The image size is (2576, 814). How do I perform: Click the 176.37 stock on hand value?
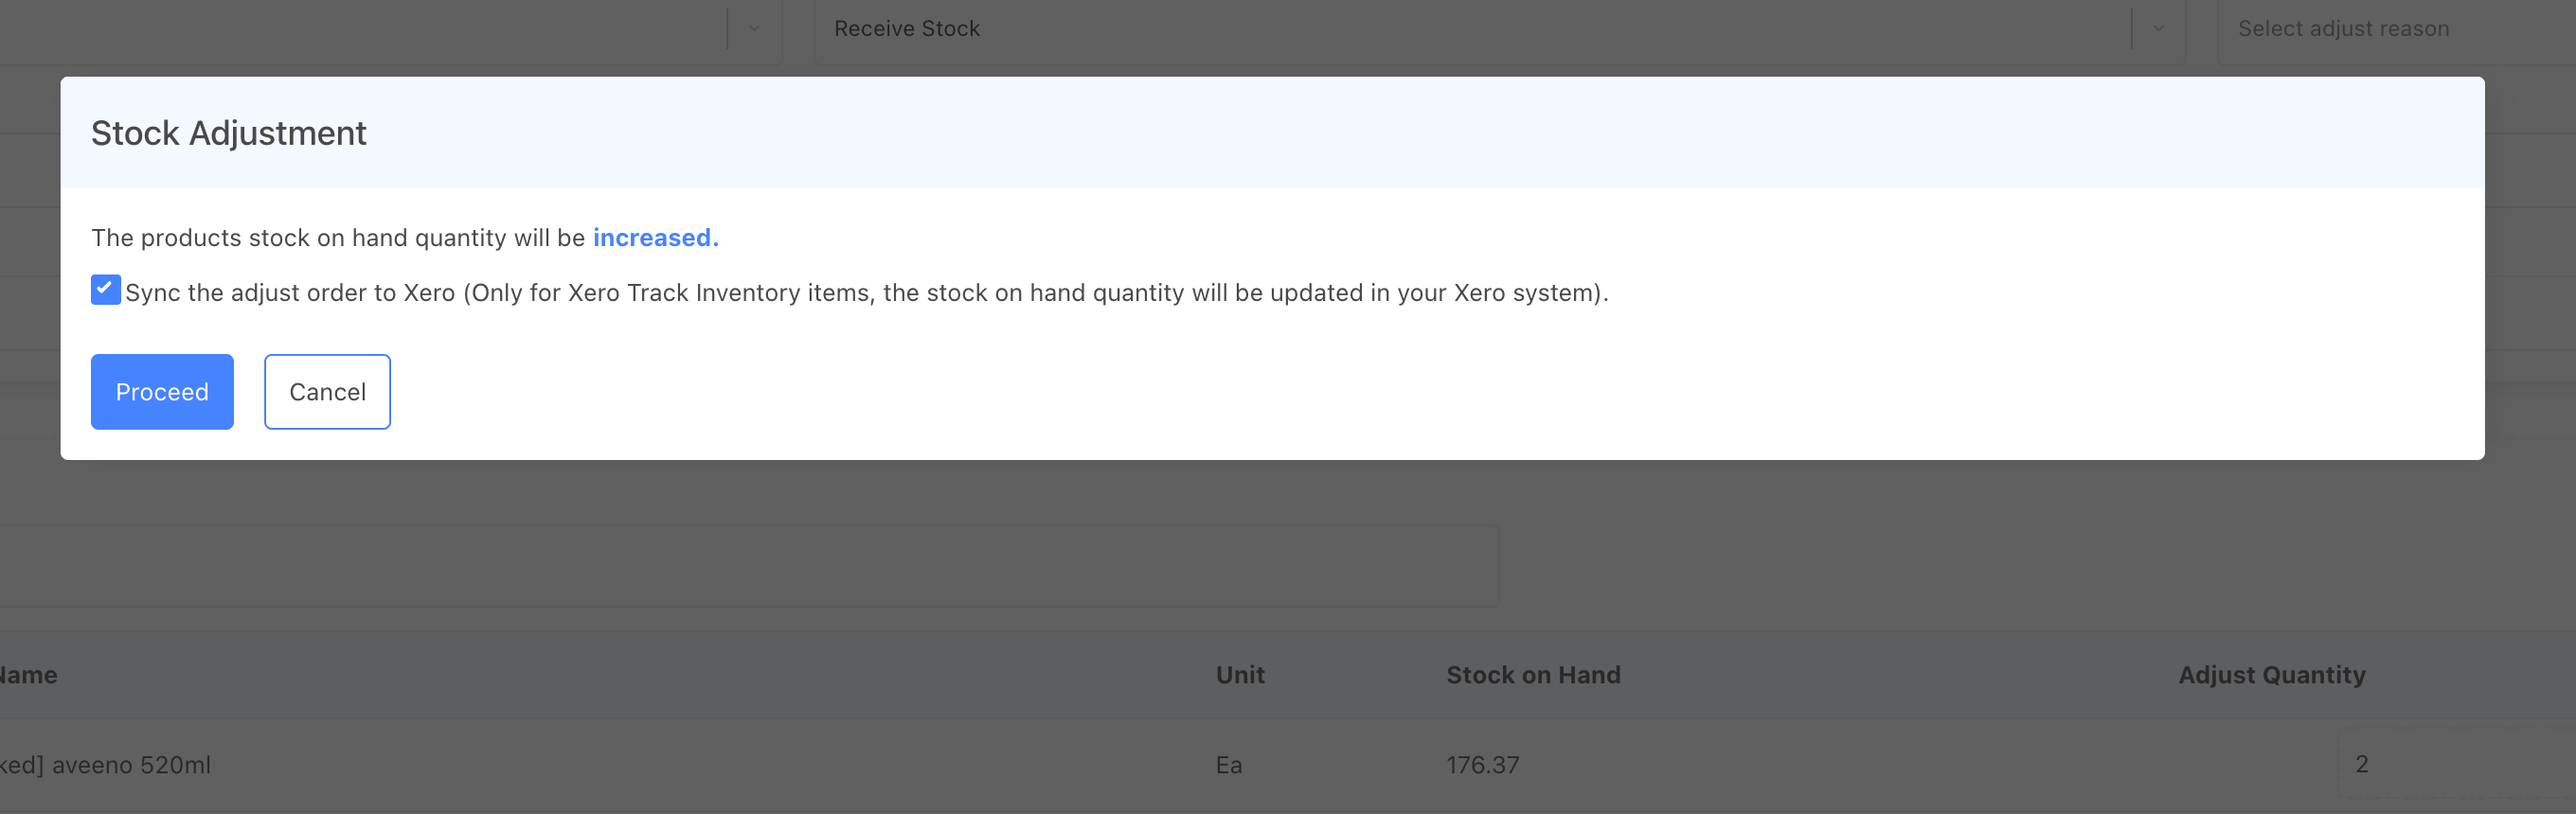coord(1482,765)
